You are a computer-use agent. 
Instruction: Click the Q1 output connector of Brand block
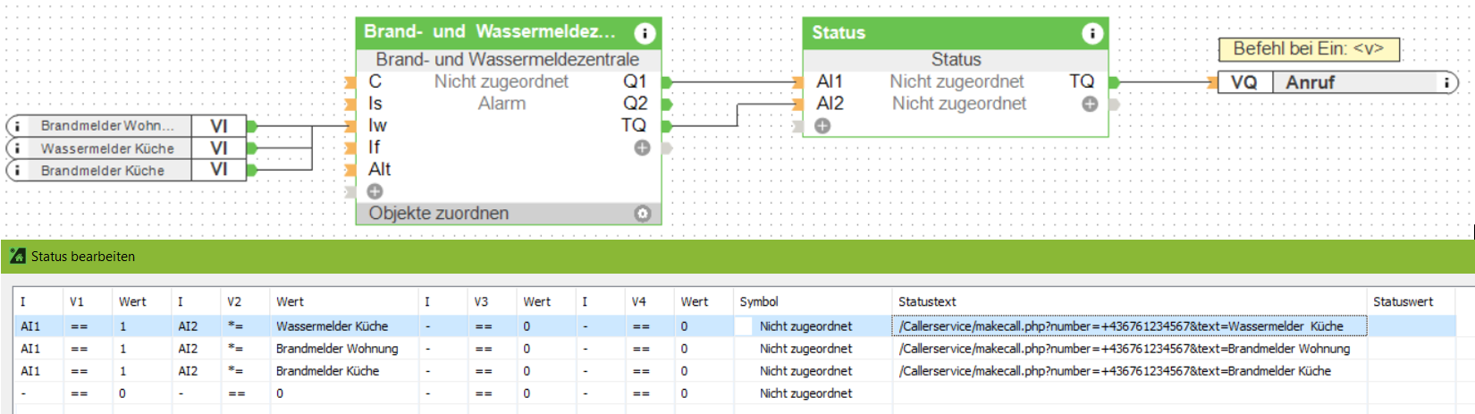click(x=666, y=82)
